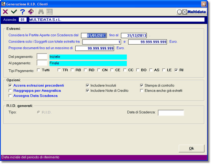Screen dimensions: 211x164
Task: Click the Tipi Pagamento label
Action: click(21, 71)
